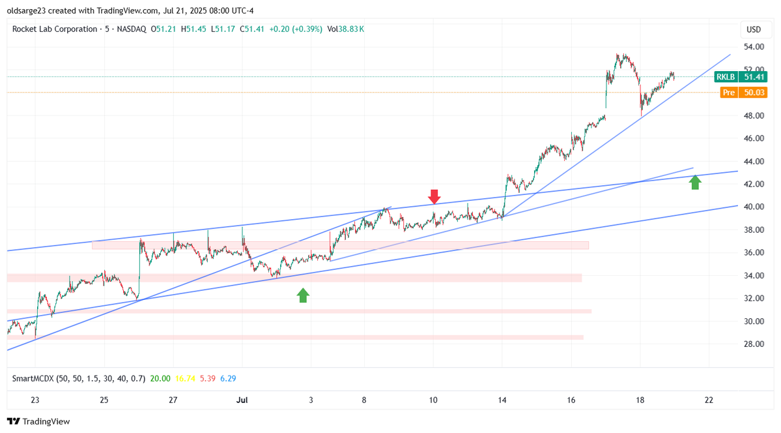Click the TradingView logo at bottom left
Image resolution: width=781 pixels, height=433 pixels.
tap(38, 421)
